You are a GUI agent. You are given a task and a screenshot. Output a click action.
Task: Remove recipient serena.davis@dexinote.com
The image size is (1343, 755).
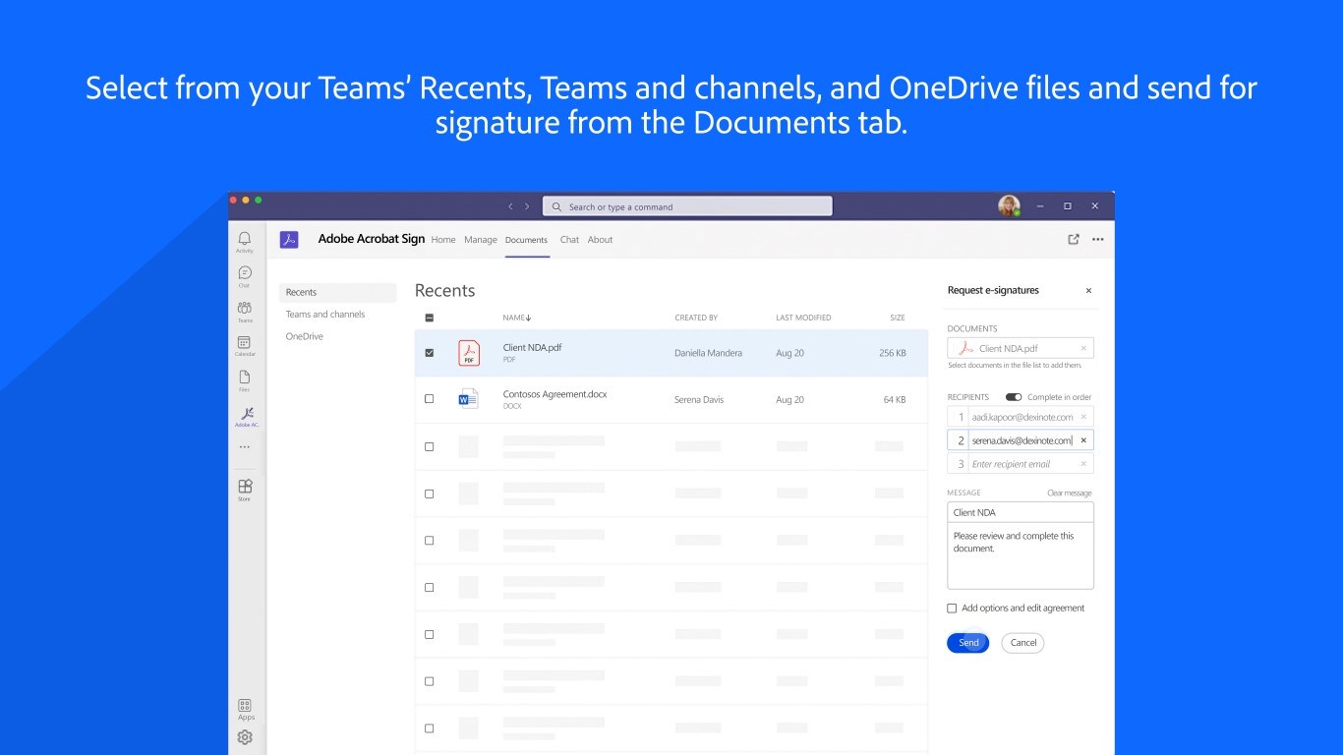click(1083, 440)
